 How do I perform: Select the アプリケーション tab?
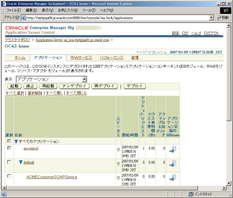pos(48,58)
